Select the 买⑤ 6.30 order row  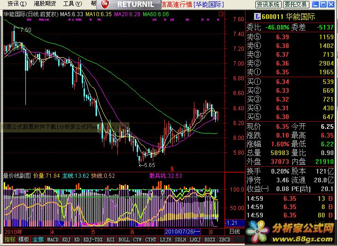pos(290,117)
